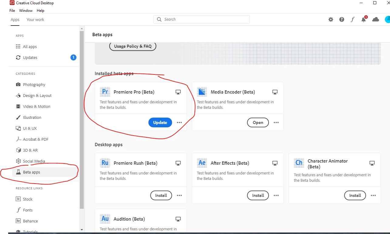Screen dimensions: 390x234
Task: Select Beta apps category
Action: (x=44, y=172)
